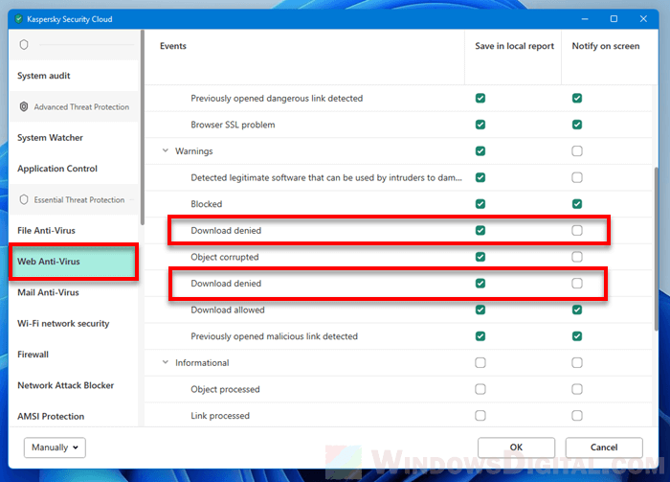
Task: Open AMSI Protection in the sidebar
Action: (74, 416)
